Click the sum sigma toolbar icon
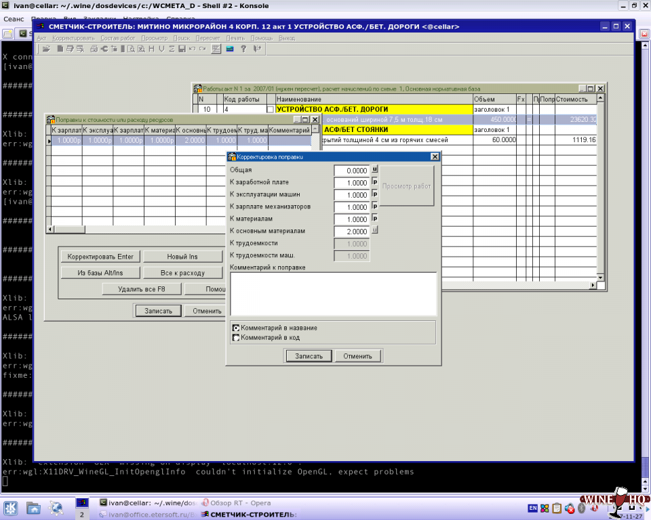The height and width of the screenshot is (520, 651). coord(172,49)
